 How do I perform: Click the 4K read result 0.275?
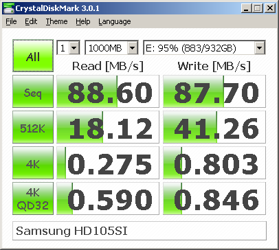(108, 163)
